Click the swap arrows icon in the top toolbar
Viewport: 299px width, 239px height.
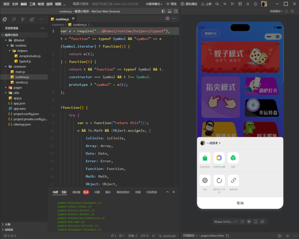coord(225,4)
